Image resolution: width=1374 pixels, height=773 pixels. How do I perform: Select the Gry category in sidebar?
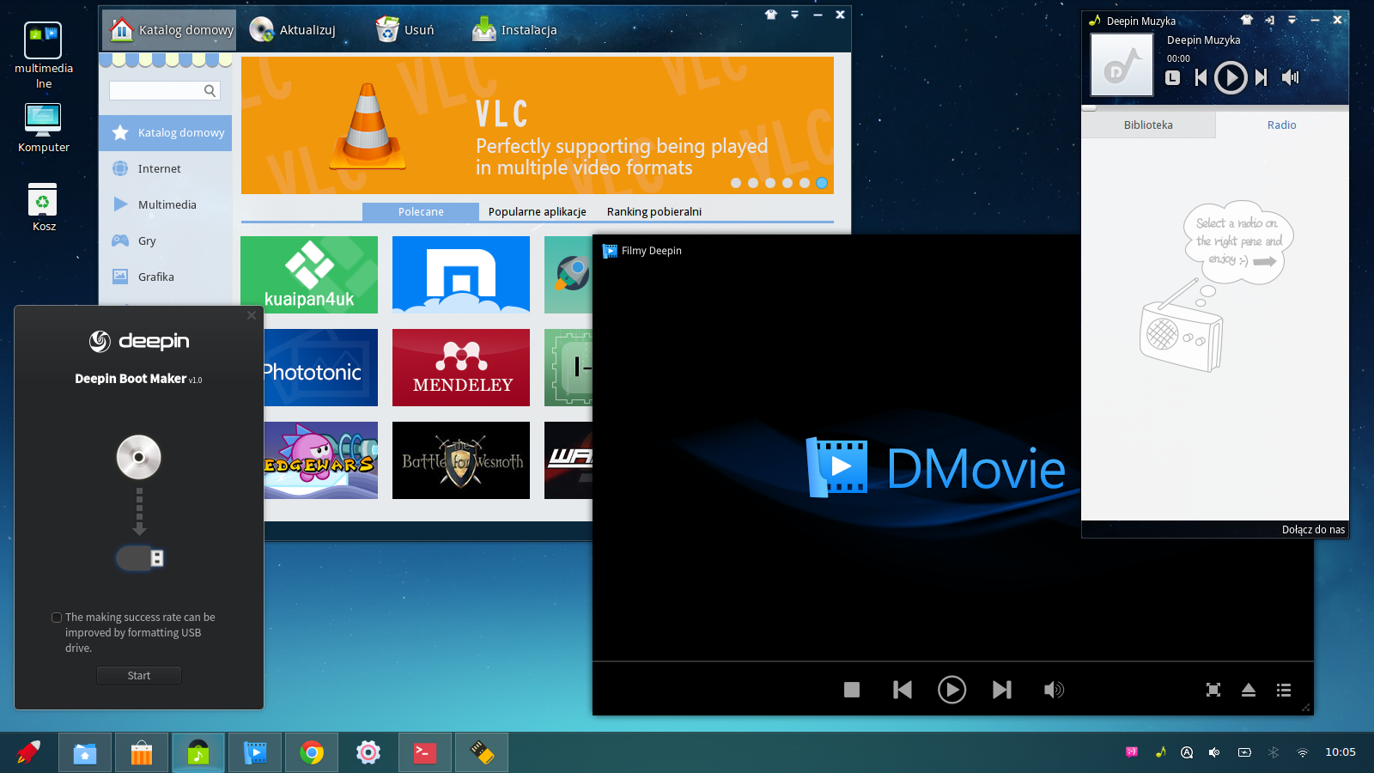point(165,241)
